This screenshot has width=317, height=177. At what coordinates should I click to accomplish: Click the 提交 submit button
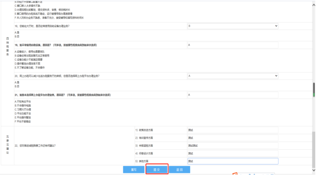(x=157, y=170)
